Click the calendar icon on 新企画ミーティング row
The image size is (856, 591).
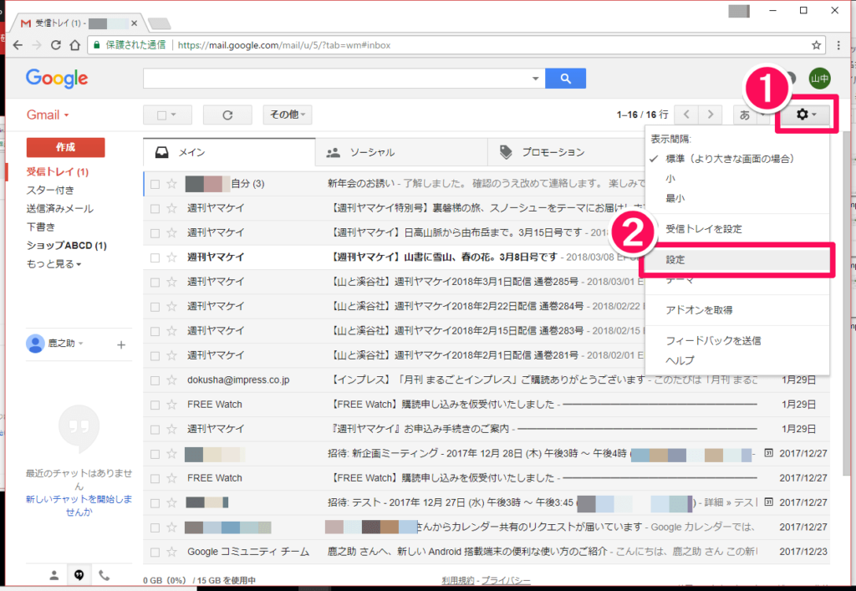pyautogui.click(x=768, y=453)
